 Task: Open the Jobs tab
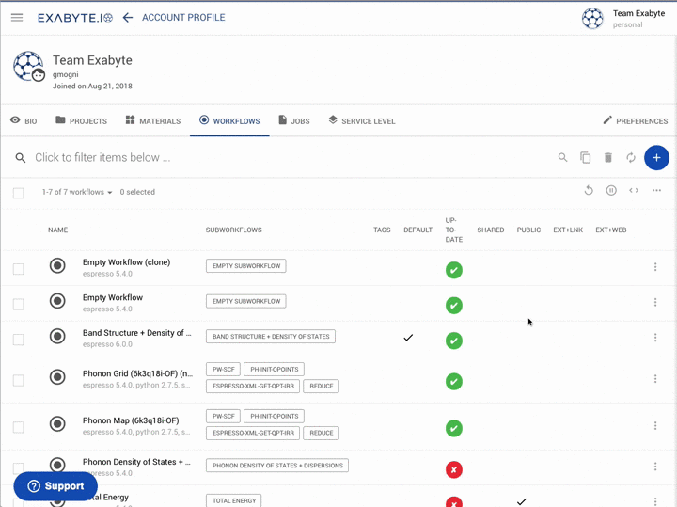pos(293,121)
